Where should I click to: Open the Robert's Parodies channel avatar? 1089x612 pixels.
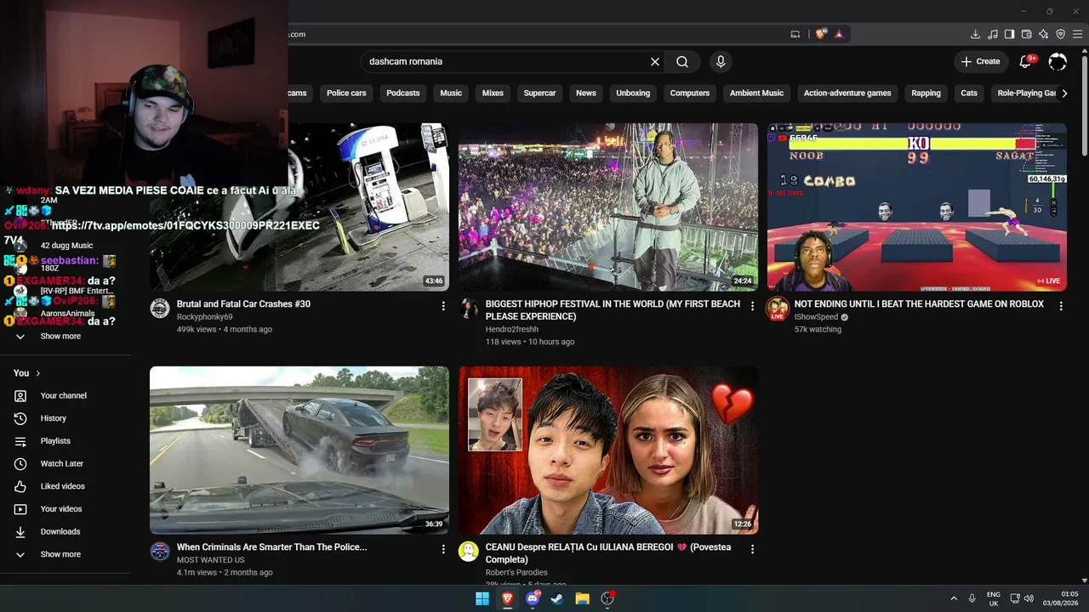(469, 552)
